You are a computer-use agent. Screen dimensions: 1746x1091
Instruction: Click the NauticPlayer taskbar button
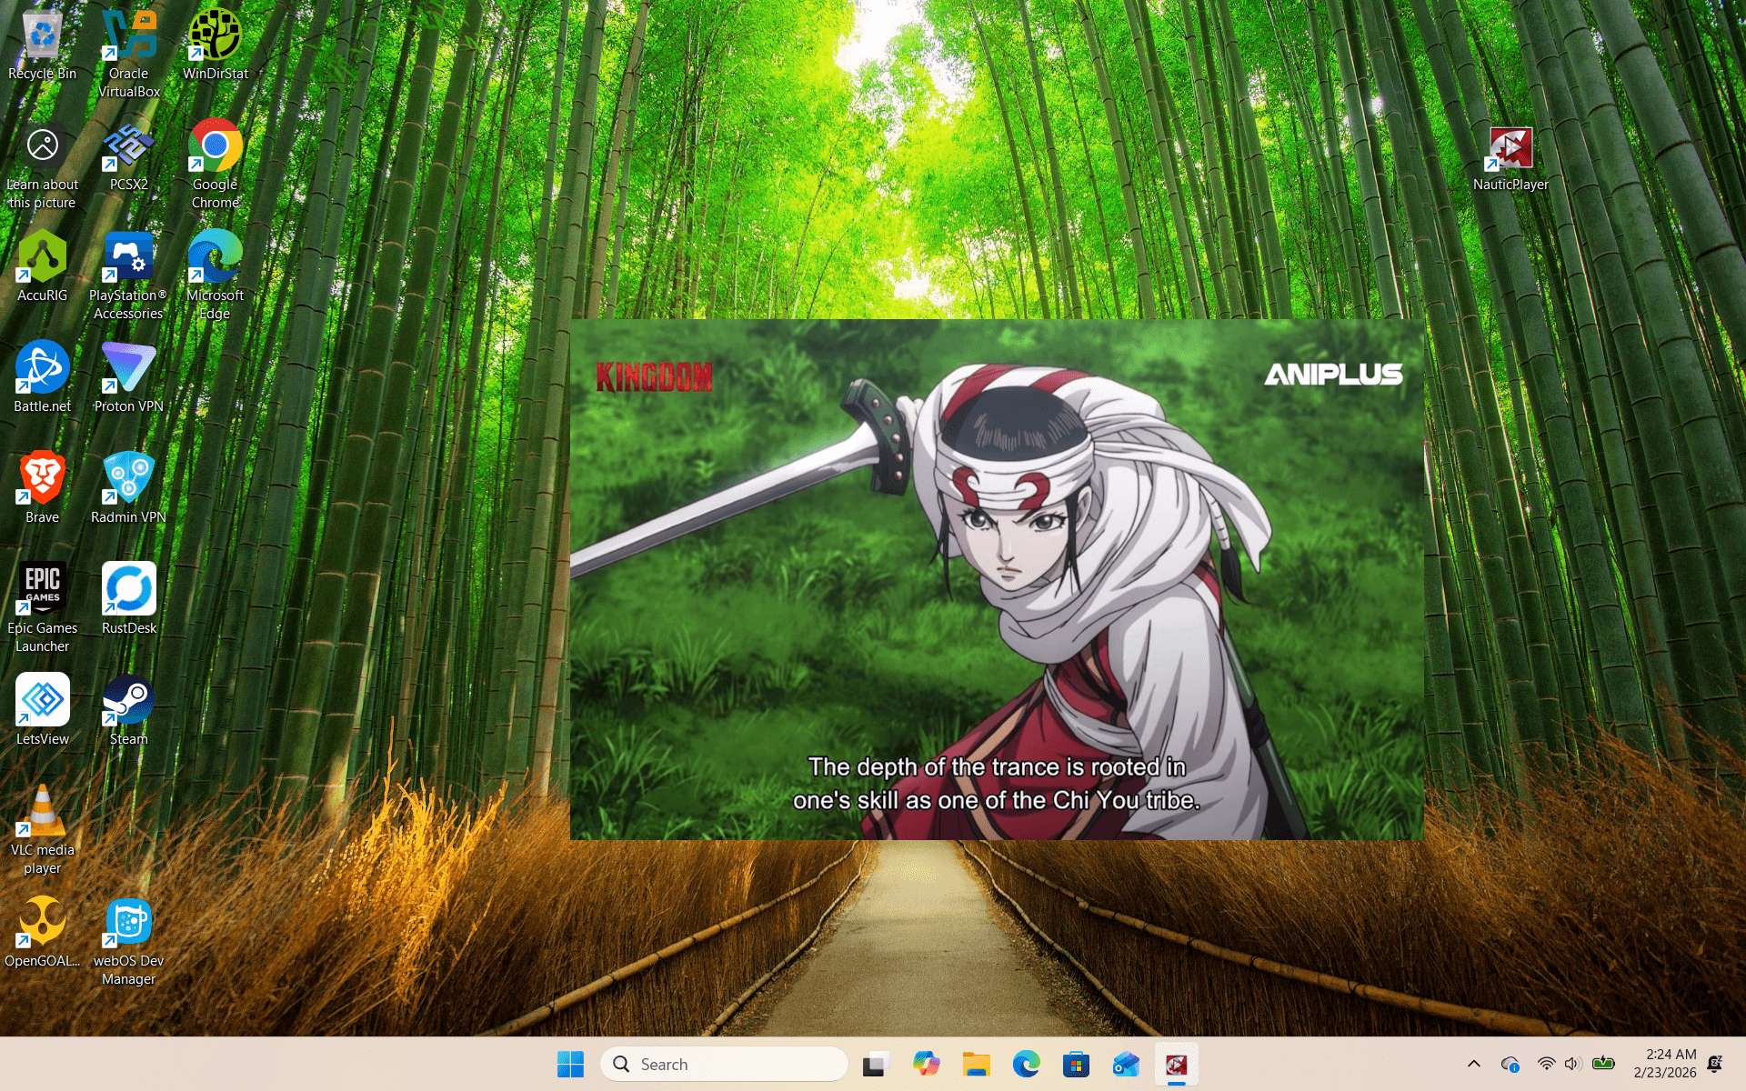(1176, 1064)
